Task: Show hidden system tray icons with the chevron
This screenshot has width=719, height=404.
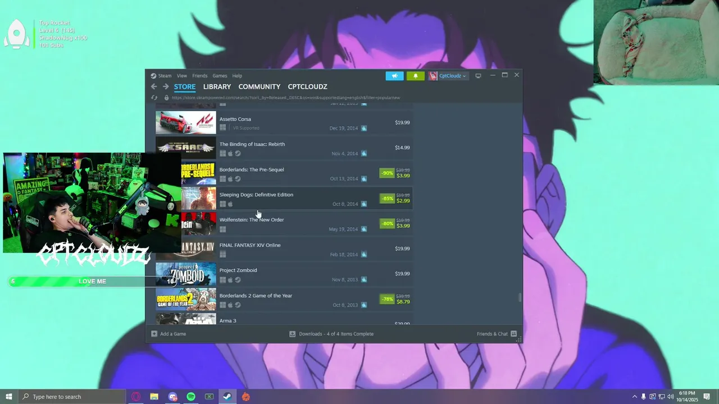Action: [x=635, y=397]
